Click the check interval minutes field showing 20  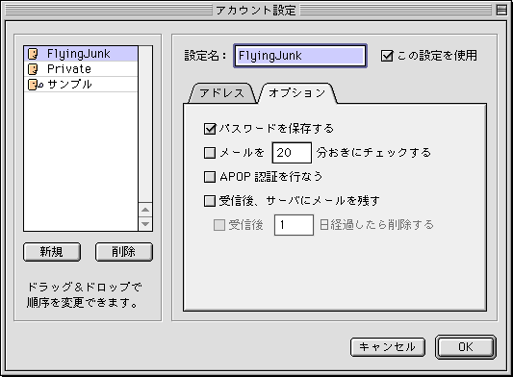292,153
